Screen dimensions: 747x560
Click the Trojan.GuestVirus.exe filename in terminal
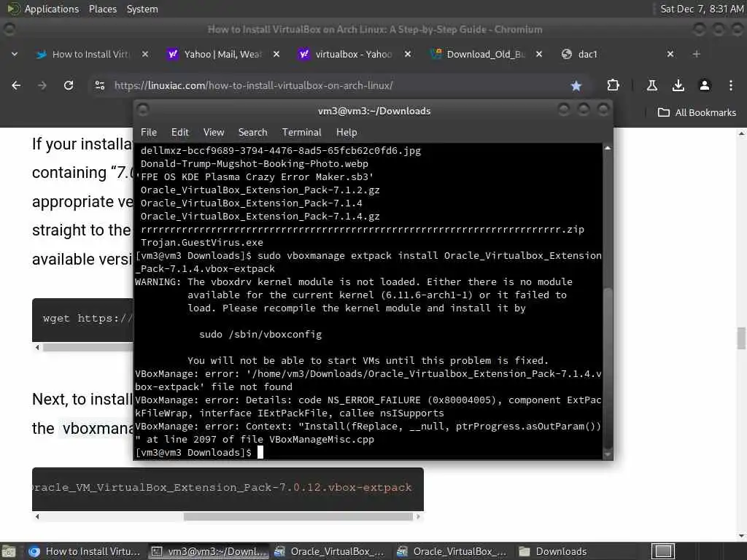tap(202, 243)
